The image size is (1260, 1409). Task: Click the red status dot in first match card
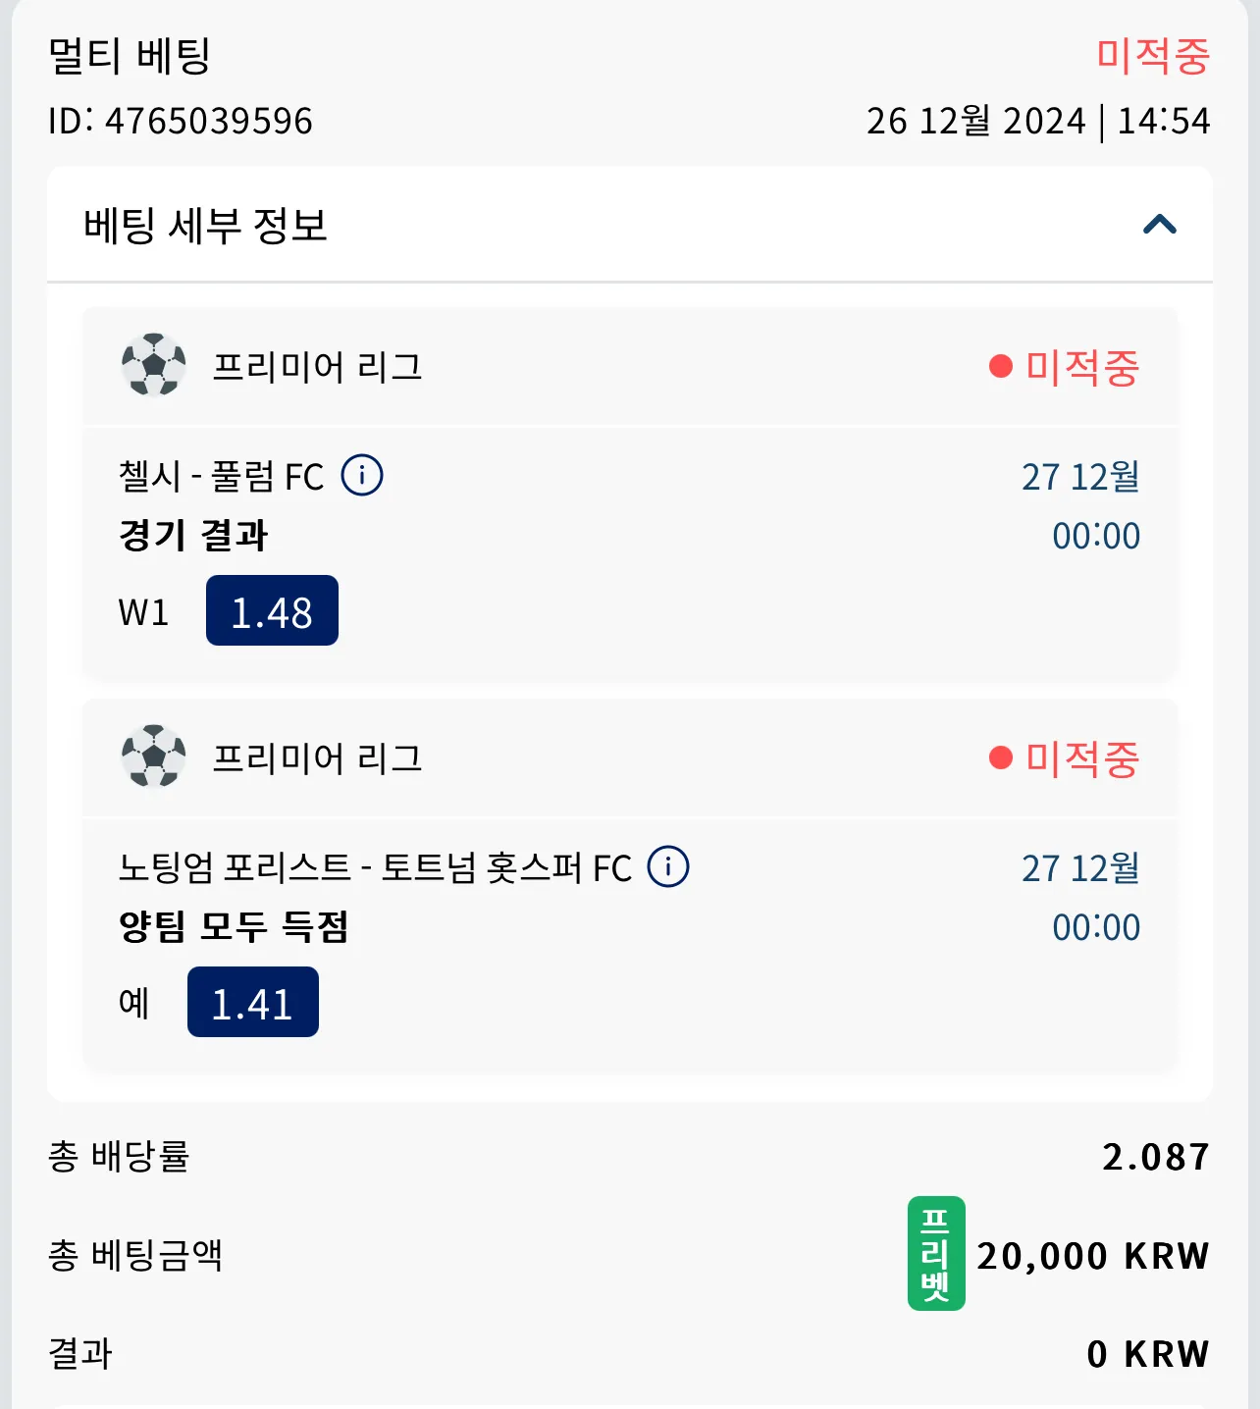click(x=1000, y=366)
